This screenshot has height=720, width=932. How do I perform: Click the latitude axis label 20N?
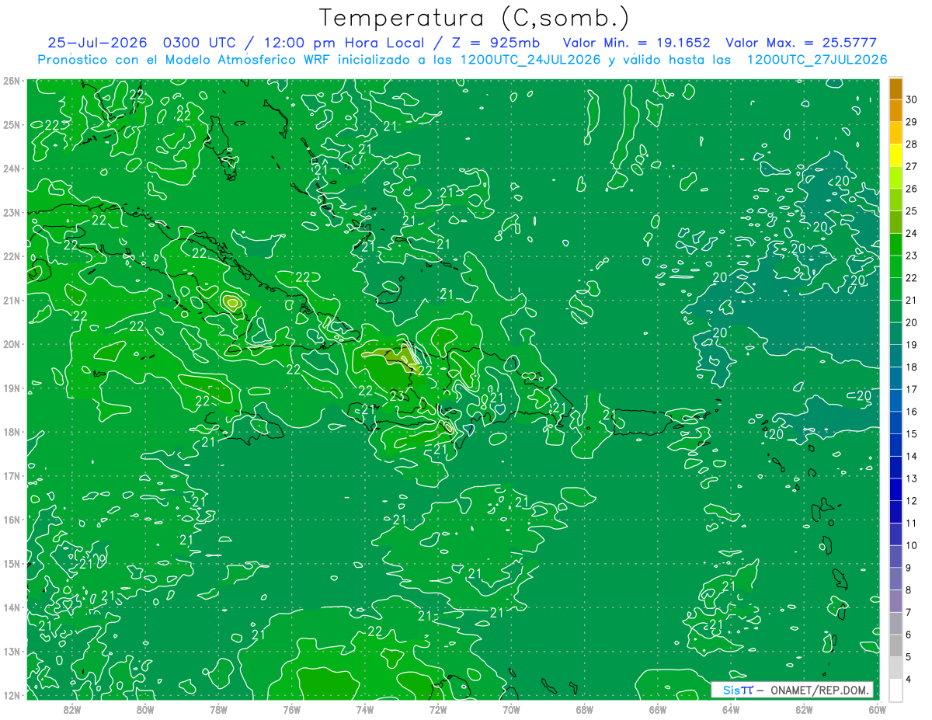click(11, 344)
